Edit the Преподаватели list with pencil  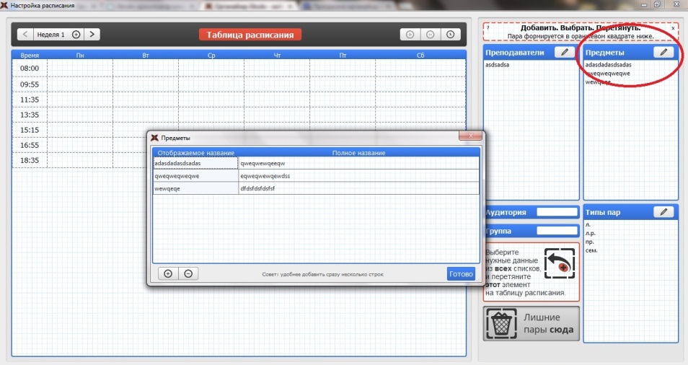pos(565,52)
